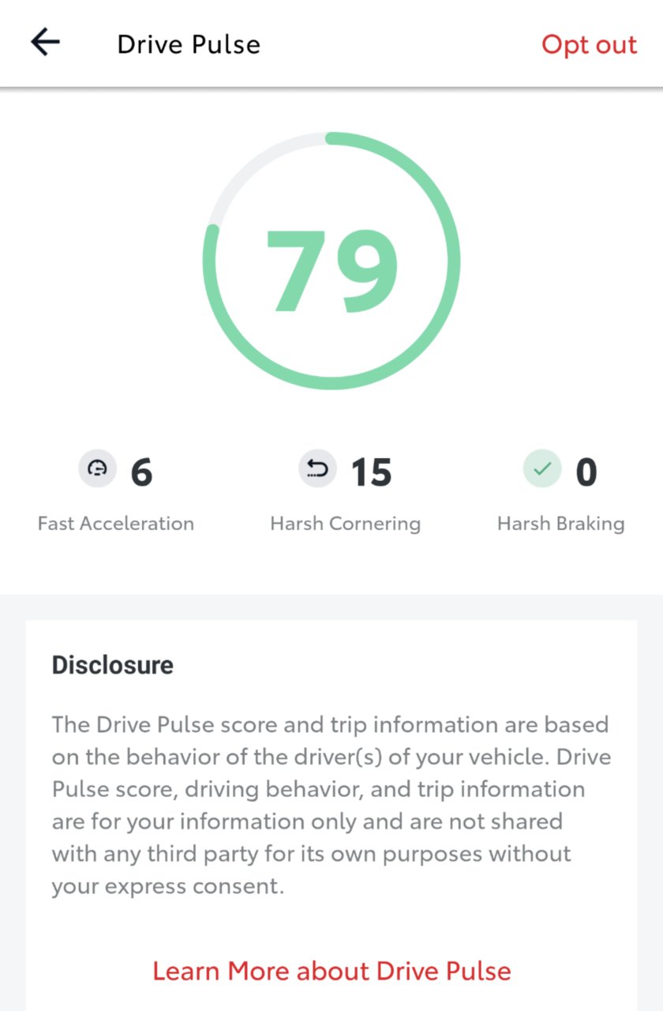Select the Harsh Braking label

560,523
